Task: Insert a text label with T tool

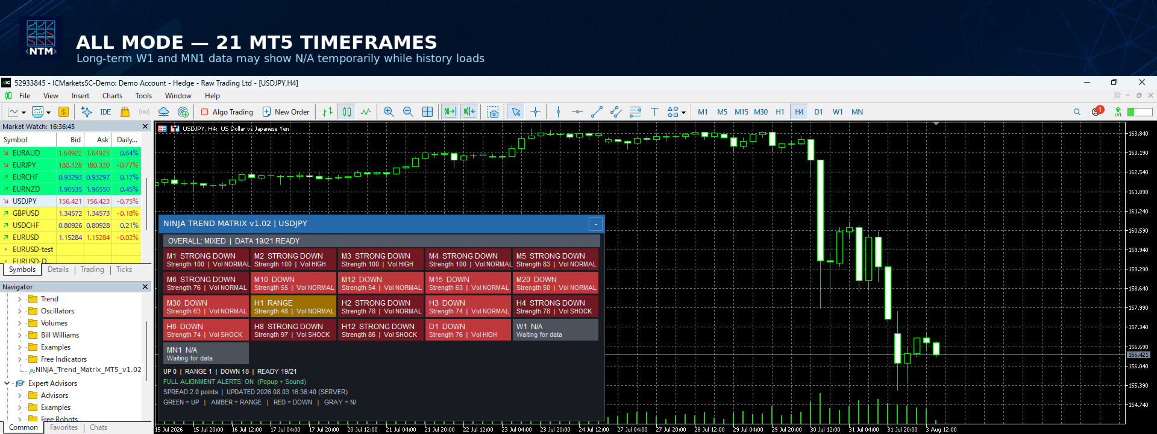Action: pos(654,112)
